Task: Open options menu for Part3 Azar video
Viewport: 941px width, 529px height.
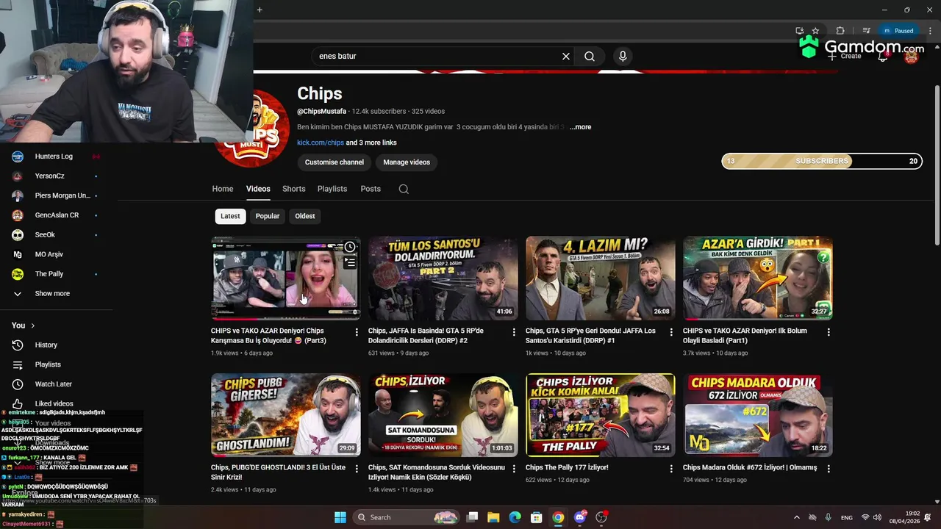Action: click(x=357, y=332)
